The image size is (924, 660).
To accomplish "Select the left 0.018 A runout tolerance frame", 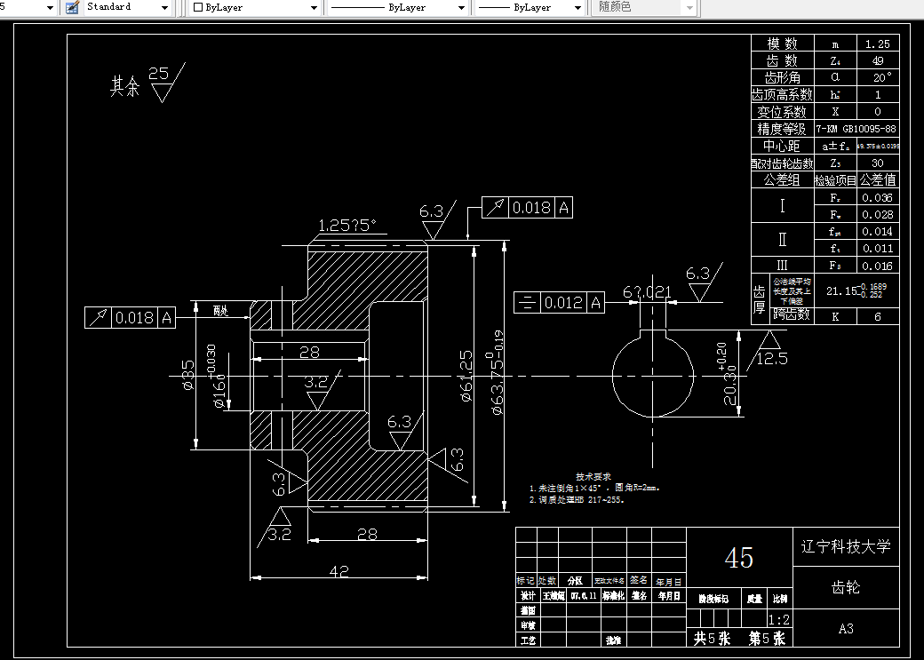I will [131, 318].
